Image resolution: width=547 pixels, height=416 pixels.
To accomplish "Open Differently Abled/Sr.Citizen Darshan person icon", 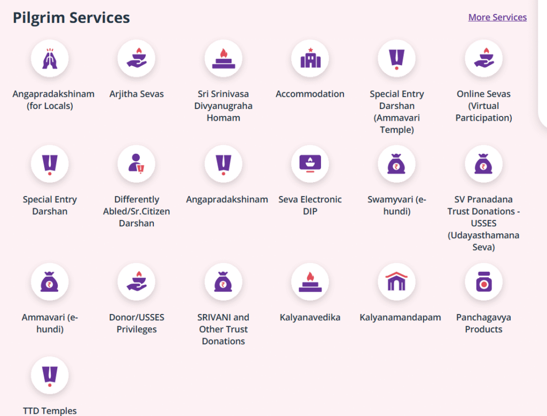I will click(136, 164).
